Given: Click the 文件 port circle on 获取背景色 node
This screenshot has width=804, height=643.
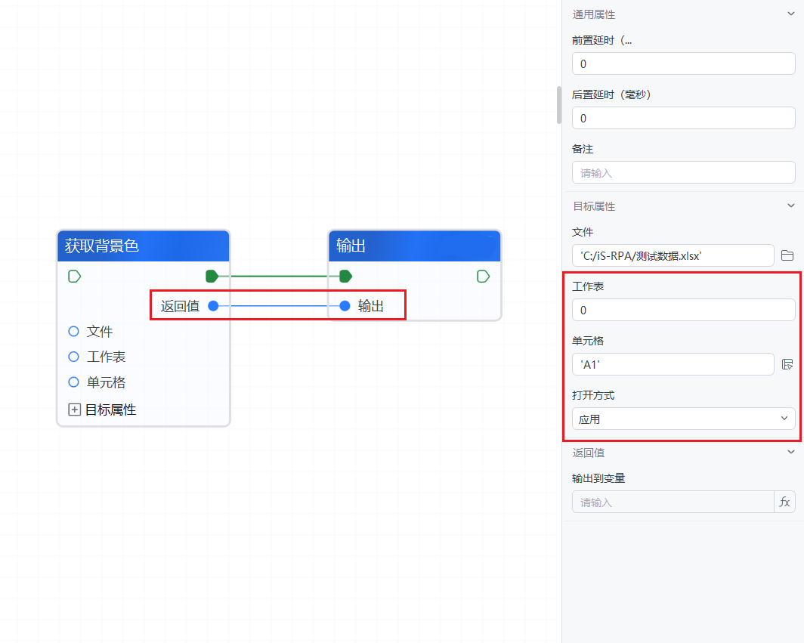Looking at the screenshot, I should [74, 332].
